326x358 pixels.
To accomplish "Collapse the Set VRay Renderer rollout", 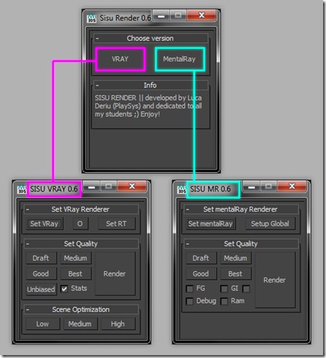I will pos(27,209).
